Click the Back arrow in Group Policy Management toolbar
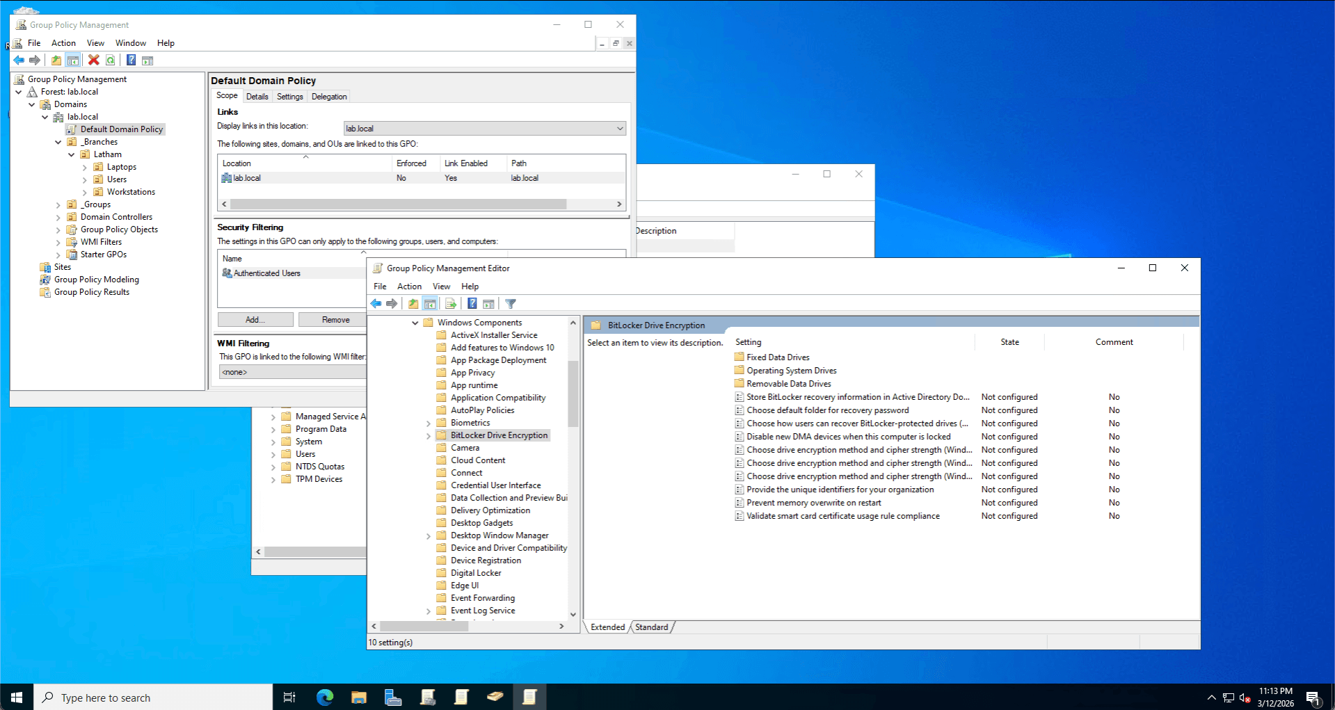1335x710 pixels. click(19, 60)
